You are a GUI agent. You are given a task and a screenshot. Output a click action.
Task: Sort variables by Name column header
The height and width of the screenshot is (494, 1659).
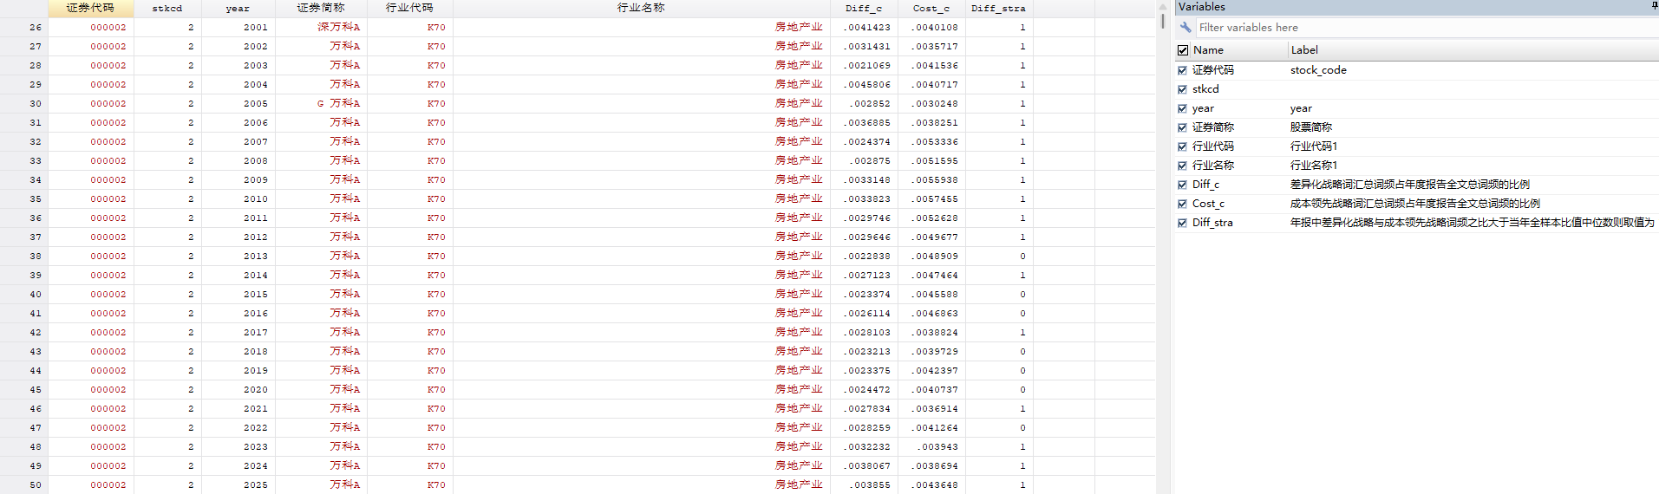(x=1239, y=50)
